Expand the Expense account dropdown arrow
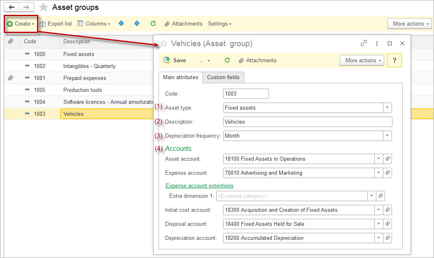This screenshot has width=434, height=258. click(378, 173)
